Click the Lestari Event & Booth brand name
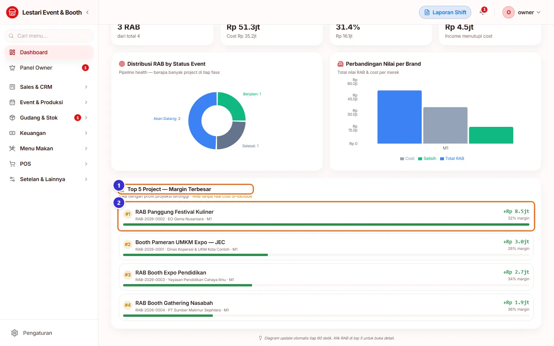This screenshot has width=554, height=346. tap(52, 12)
